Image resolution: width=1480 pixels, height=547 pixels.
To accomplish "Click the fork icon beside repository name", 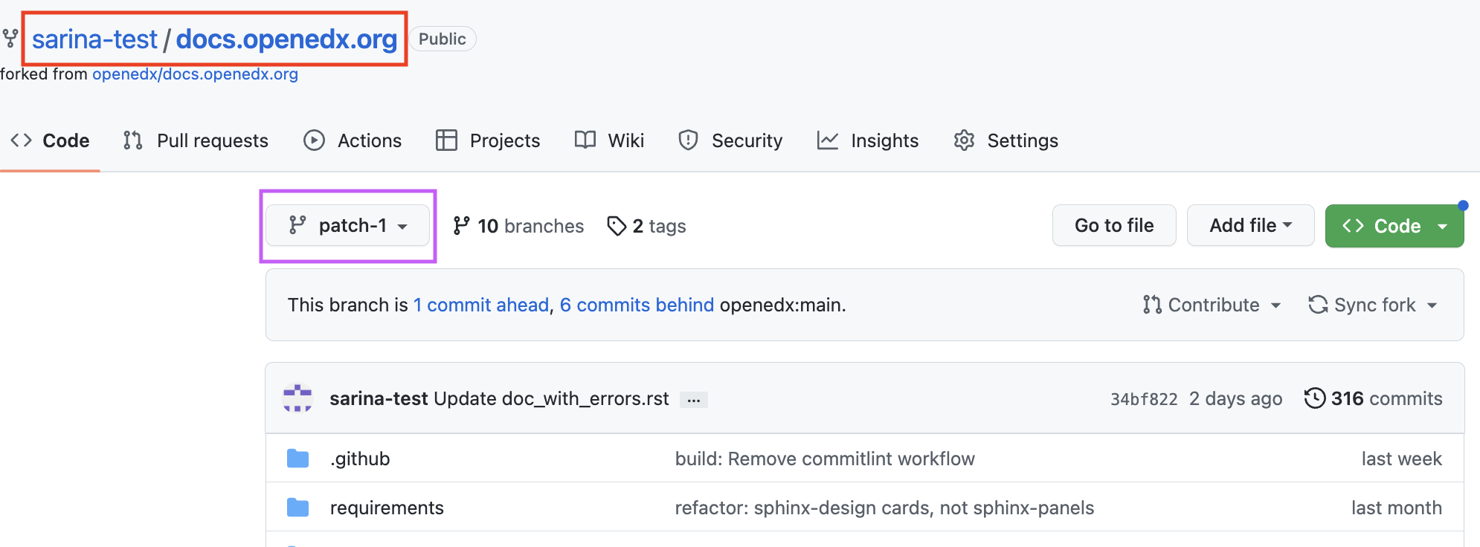I will 10,38.
